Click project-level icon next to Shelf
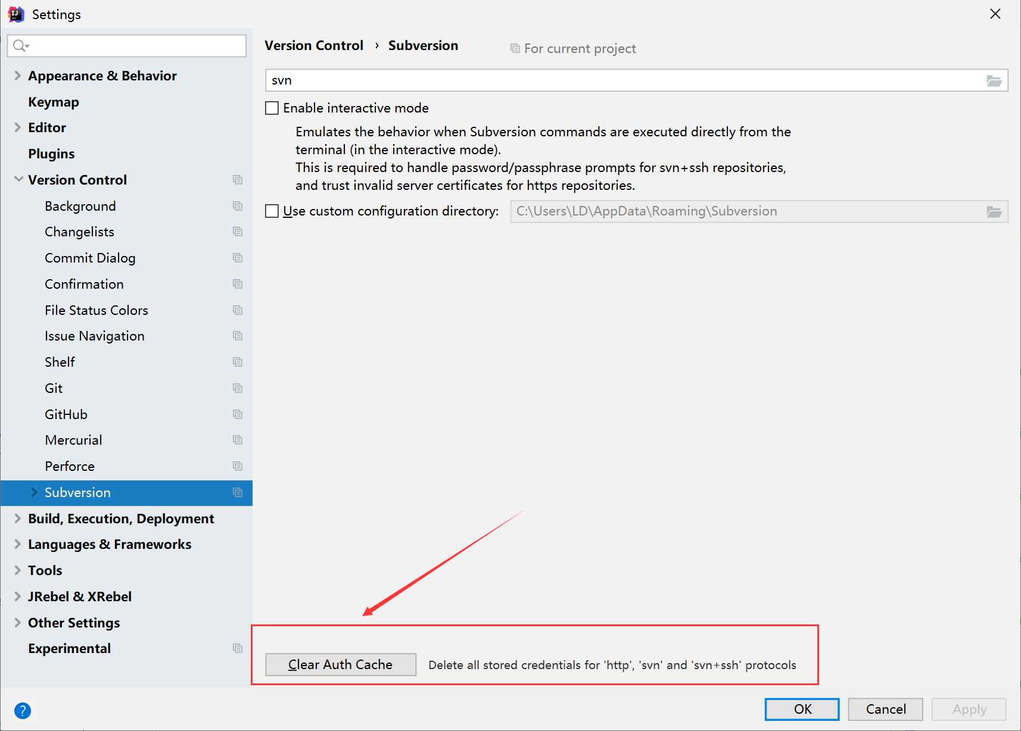 [x=238, y=362]
